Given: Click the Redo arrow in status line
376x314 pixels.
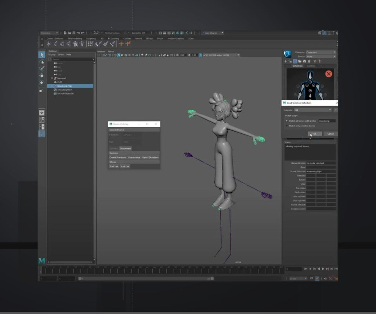Looking at the screenshot, I should coord(83,33).
